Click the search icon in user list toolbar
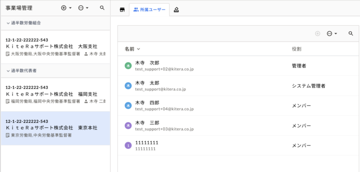The height and width of the screenshot is (172, 360). pos(351,33)
